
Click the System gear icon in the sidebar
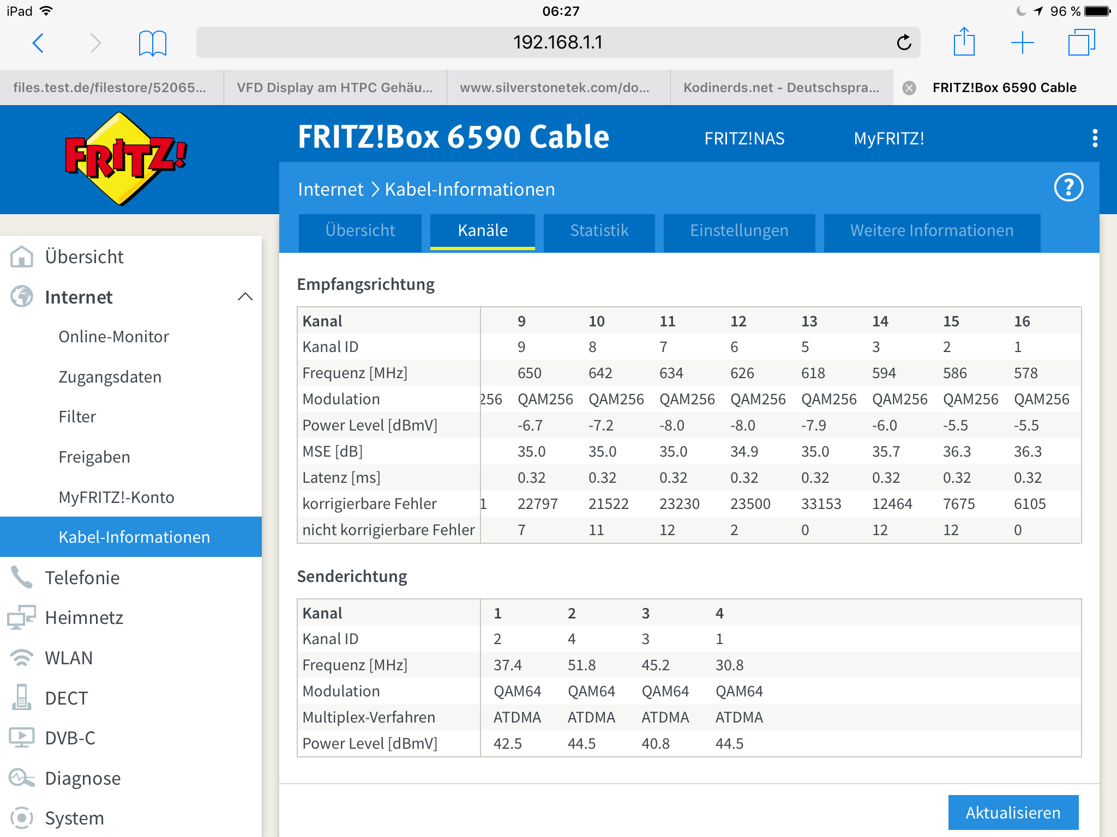pos(22,818)
